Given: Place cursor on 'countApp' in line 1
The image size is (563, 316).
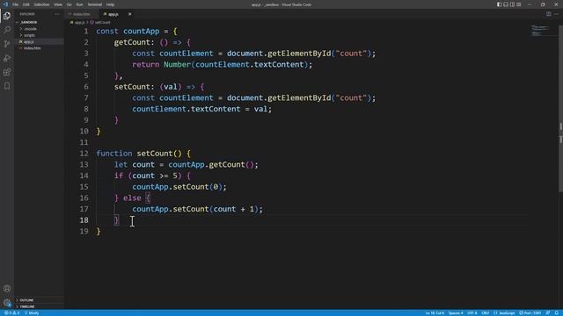Looking at the screenshot, I should (141, 32).
